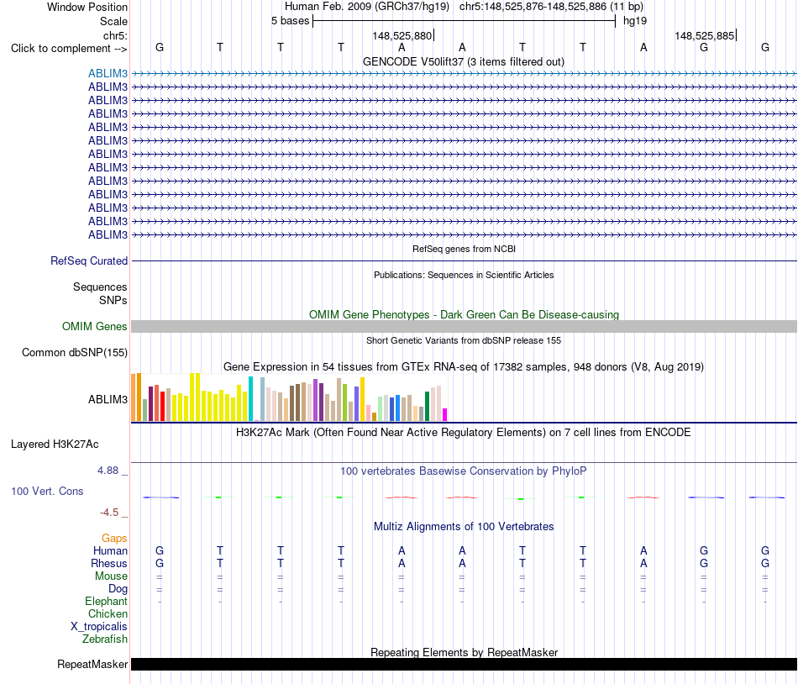This screenshot has height=684, width=798.
Task: Select the gray OMIM Genes item bar
Action: (464, 327)
